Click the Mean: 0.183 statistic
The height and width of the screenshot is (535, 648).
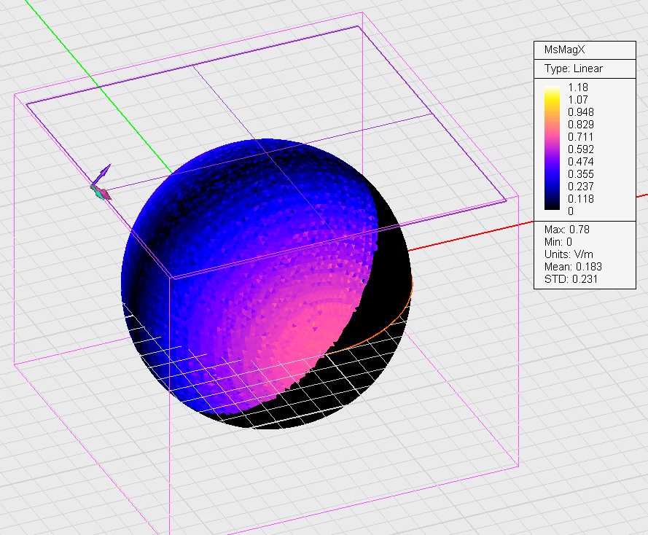click(x=572, y=266)
